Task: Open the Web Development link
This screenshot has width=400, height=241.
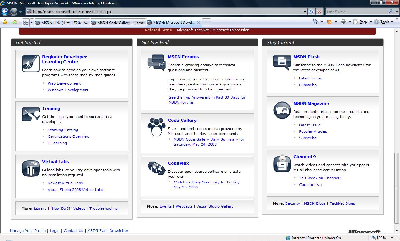Action: click(64, 83)
